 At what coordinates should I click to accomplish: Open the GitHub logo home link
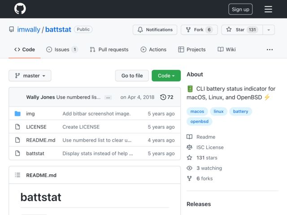(x=20, y=9)
